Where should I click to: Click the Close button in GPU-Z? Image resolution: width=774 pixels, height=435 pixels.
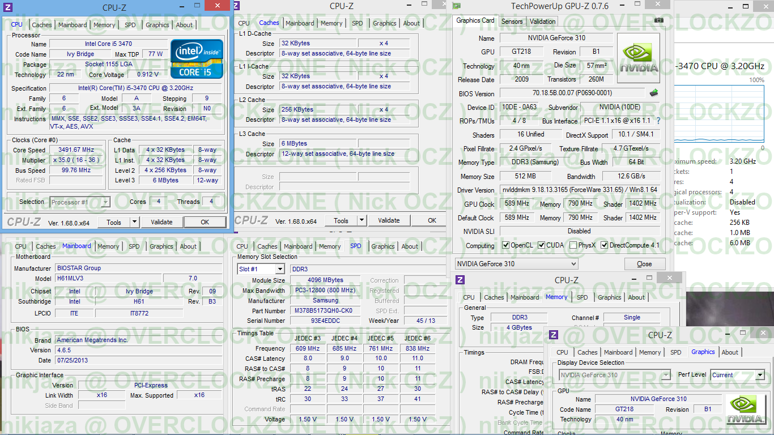point(645,264)
